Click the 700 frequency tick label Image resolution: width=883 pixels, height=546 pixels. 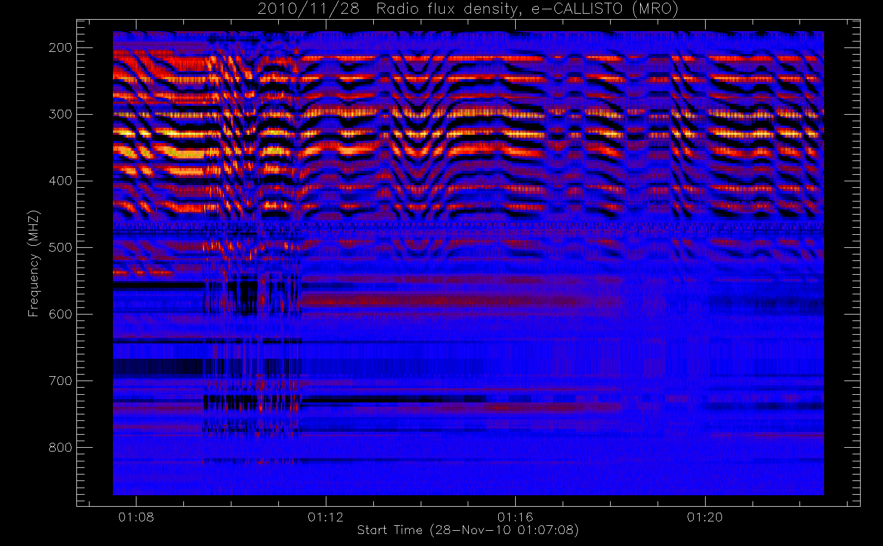point(60,381)
